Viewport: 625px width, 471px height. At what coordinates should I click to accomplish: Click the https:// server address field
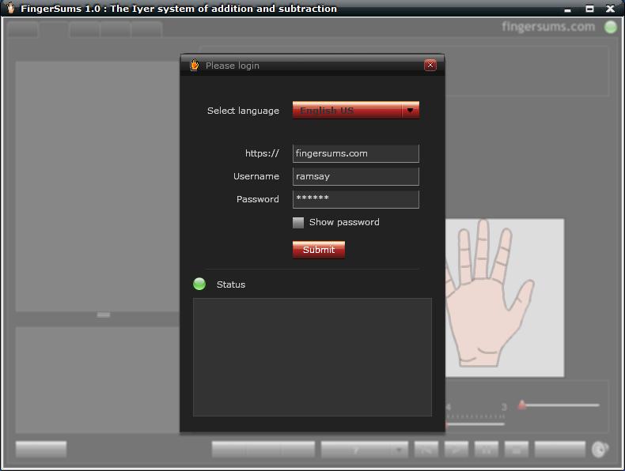[355, 153]
